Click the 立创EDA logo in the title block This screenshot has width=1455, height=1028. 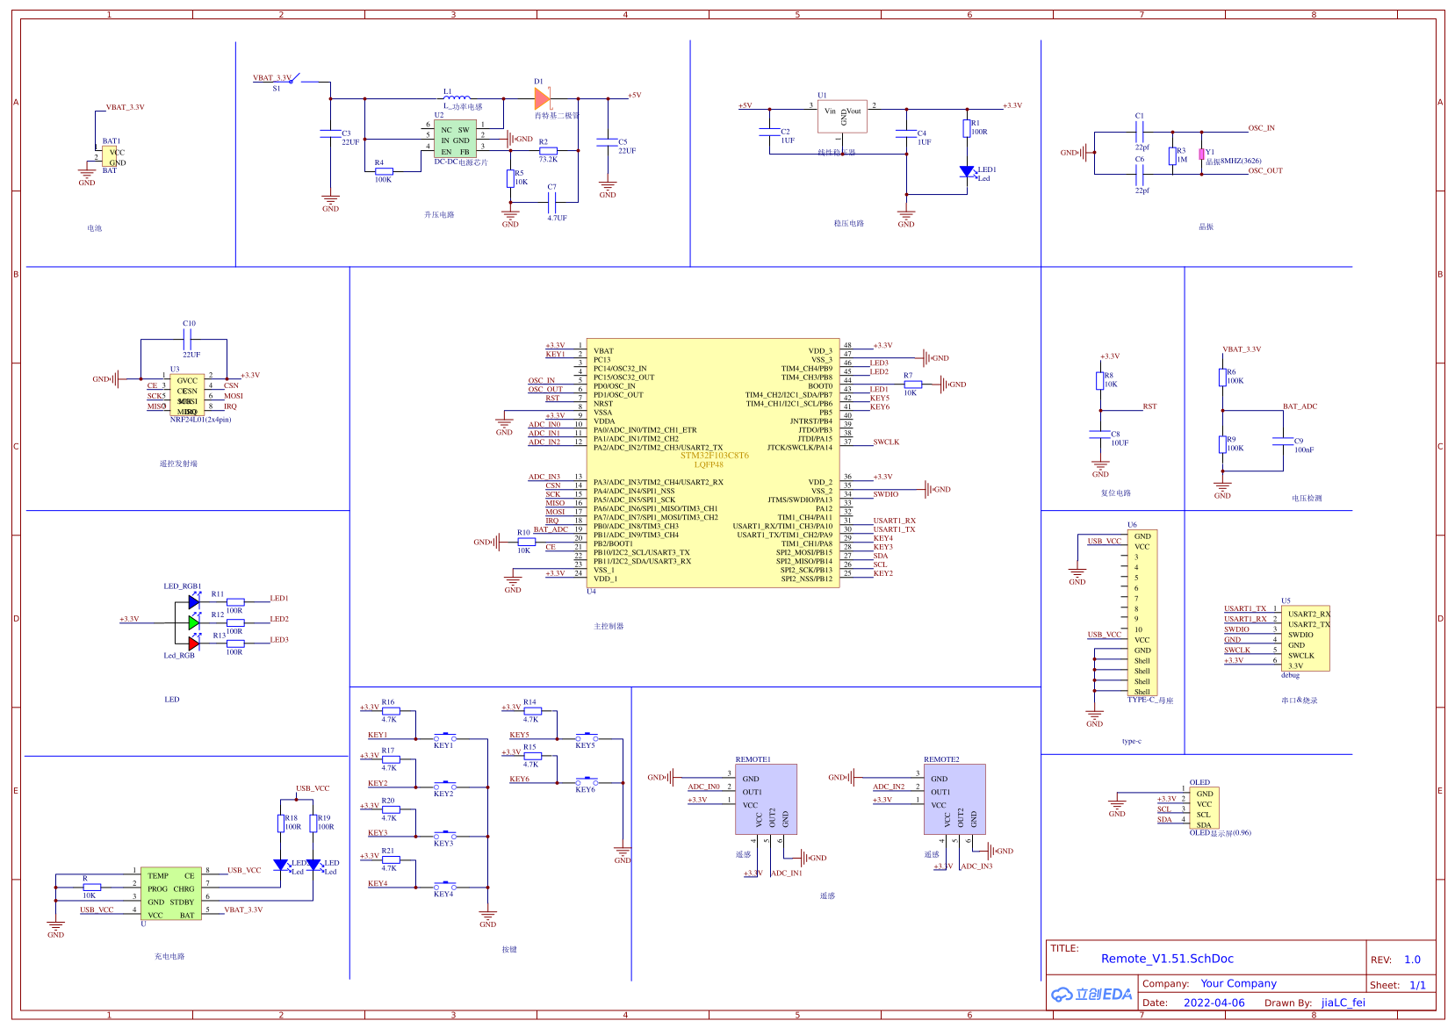(x=1092, y=994)
